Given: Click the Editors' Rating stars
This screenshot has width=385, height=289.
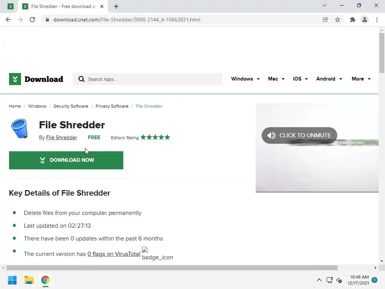Looking at the screenshot, I should coord(155,137).
